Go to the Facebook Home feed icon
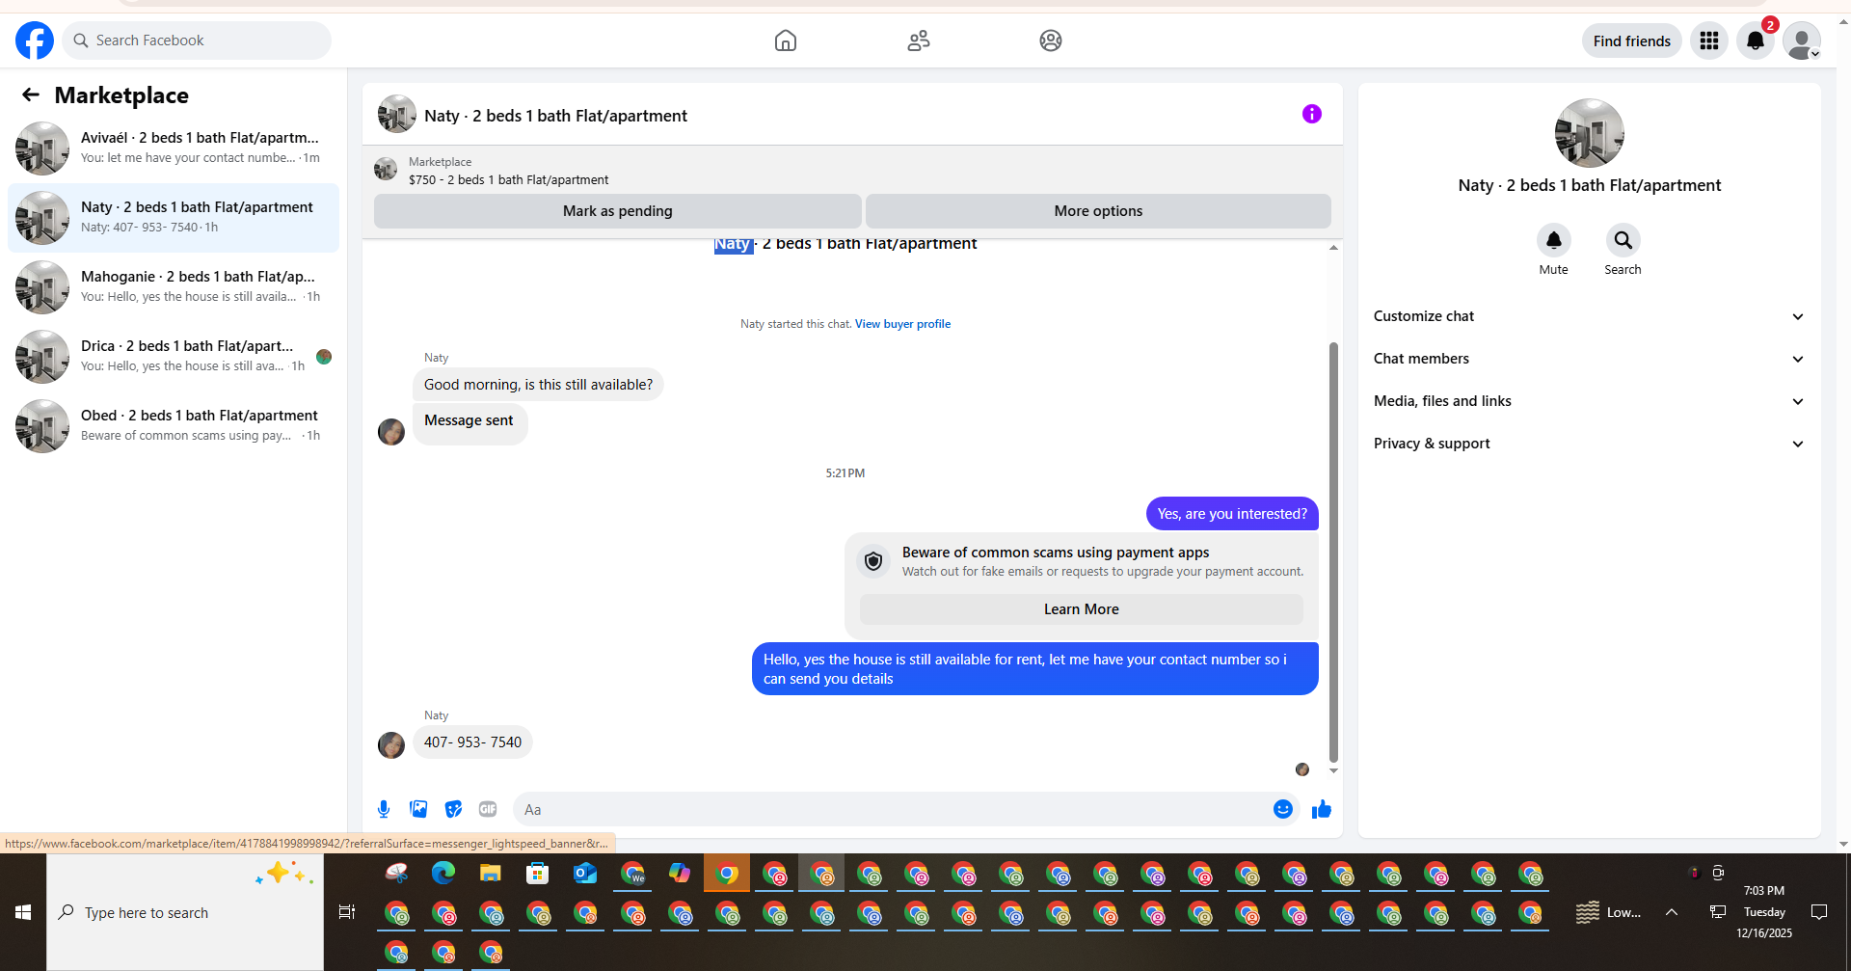 click(786, 40)
